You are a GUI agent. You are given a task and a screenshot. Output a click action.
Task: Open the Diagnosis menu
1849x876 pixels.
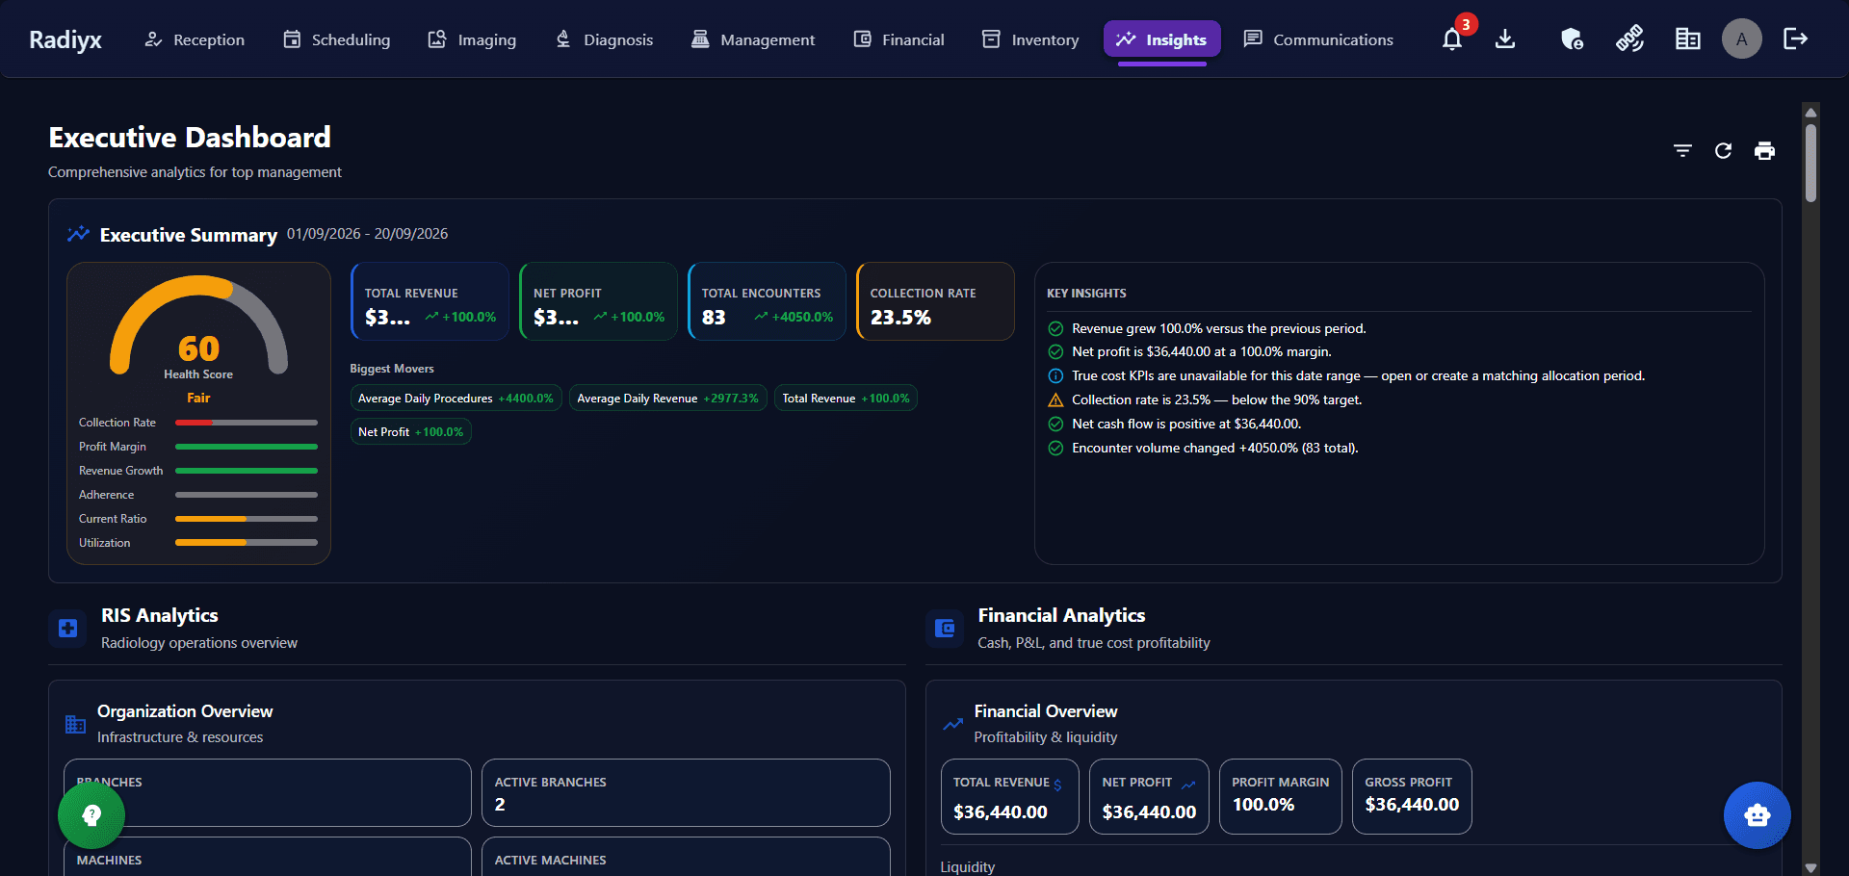[x=605, y=39]
